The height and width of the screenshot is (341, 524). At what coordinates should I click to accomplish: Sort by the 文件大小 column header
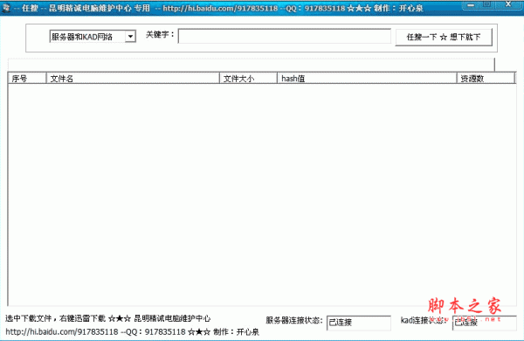pyautogui.click(x=248, y=79)
